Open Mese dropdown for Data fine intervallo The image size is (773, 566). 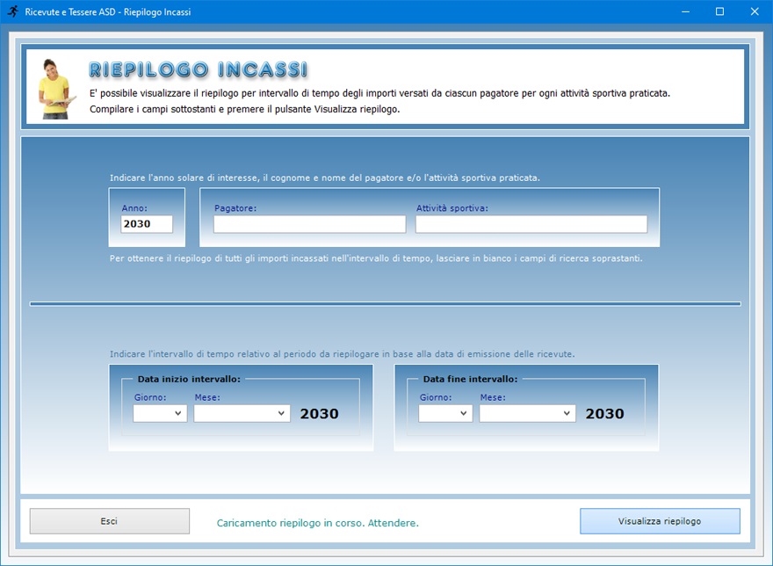pos(527,414)
